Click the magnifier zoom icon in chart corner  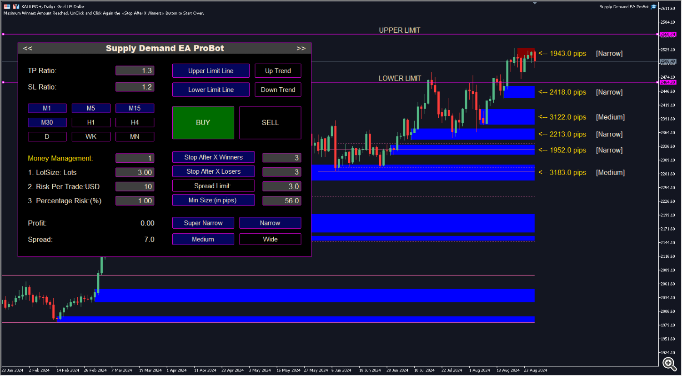coord(669,363)
